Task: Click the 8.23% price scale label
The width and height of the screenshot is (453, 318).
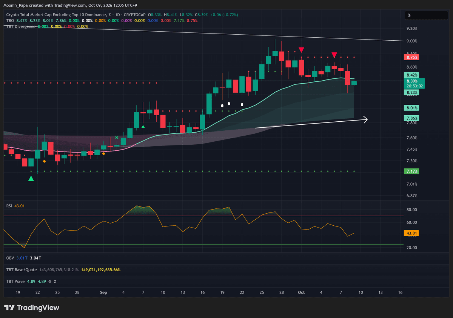Action: (411, 92)
